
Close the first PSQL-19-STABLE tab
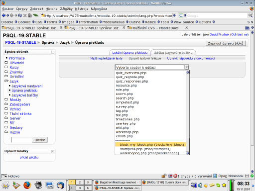[x=61, y=27]
